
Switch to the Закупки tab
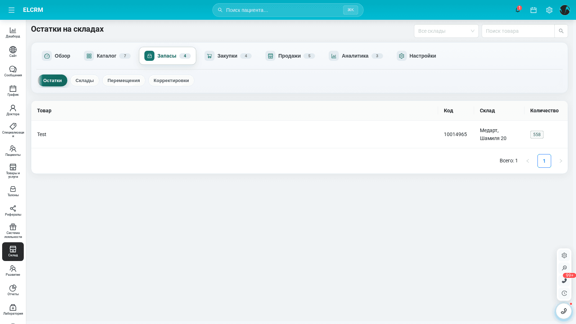point(228,56)
